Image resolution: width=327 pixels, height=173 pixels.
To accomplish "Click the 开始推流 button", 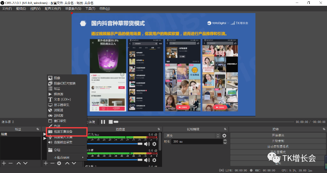I will (278, 135).
